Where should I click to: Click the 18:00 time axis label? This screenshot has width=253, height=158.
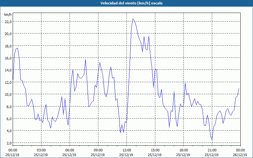[184, 150]
